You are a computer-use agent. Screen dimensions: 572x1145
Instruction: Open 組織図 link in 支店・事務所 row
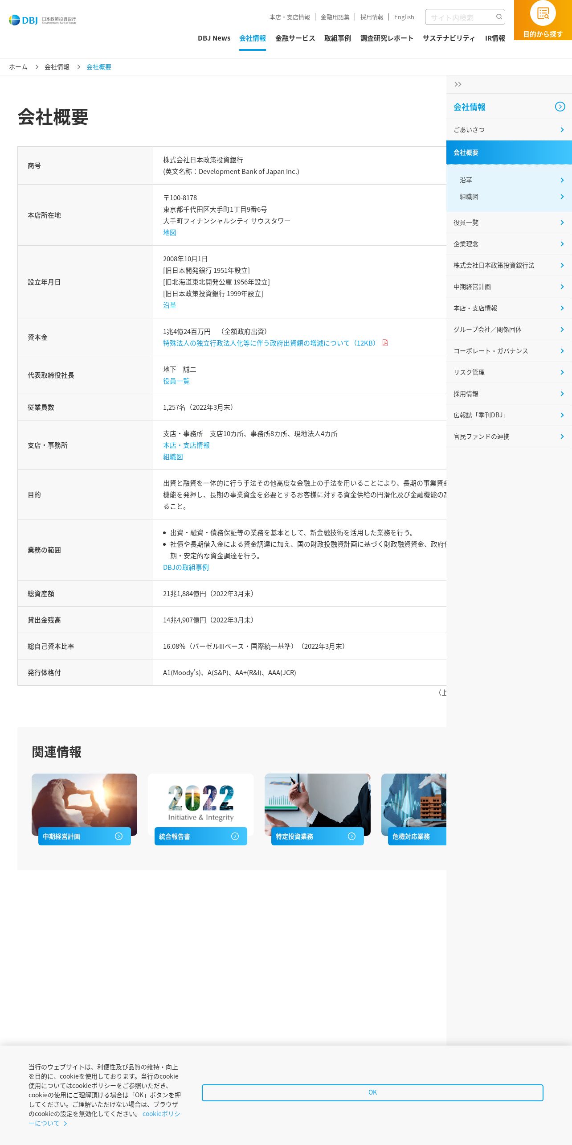[173, 457]
